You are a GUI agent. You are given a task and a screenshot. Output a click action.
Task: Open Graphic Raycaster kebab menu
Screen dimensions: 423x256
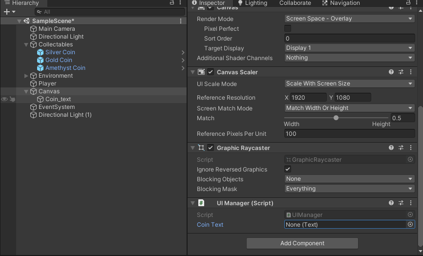(411, 148)
